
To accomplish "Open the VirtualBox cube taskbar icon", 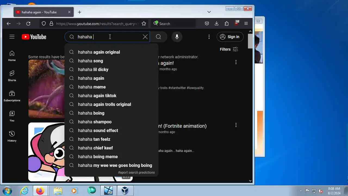I will (125, 191).
